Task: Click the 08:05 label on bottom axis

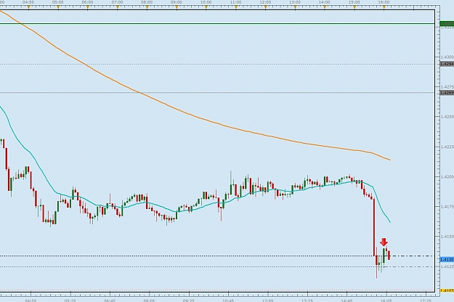Action: point(149,301)
